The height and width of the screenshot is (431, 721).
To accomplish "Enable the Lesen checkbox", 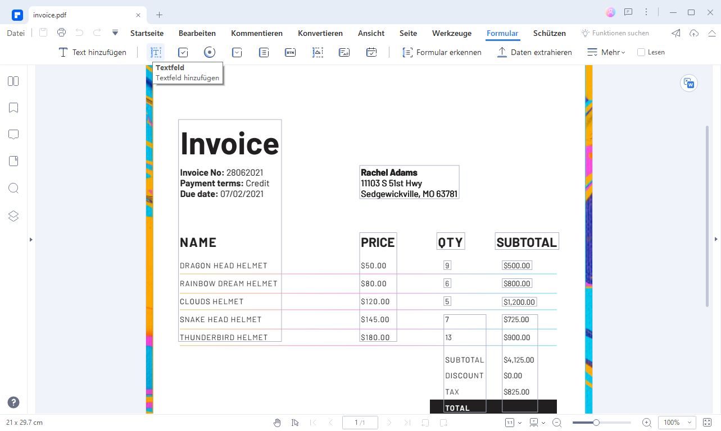I will (x=641, y=52).
